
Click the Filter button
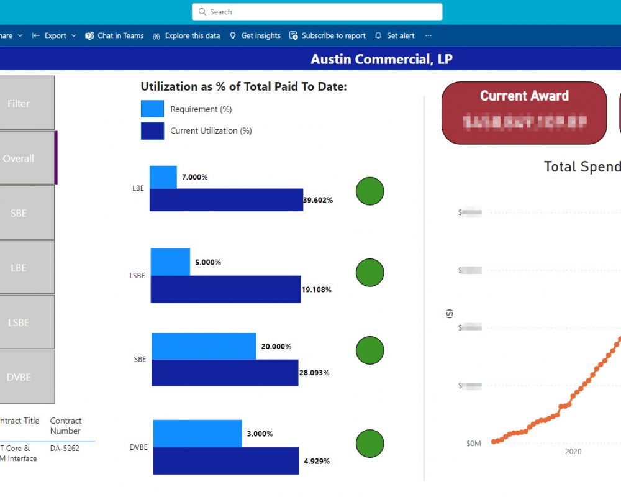point(27,103)
